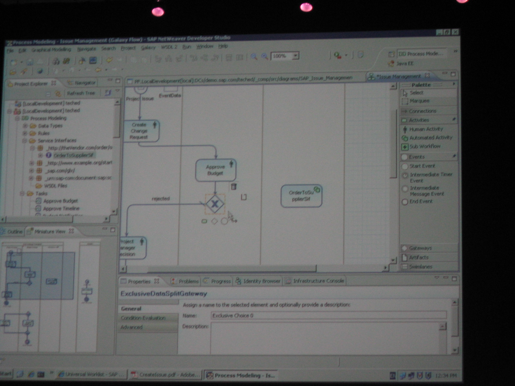Switch to the Problems tab
This screenshot has height=386, width=515.
pyautogui.click(x=185, y=281)
